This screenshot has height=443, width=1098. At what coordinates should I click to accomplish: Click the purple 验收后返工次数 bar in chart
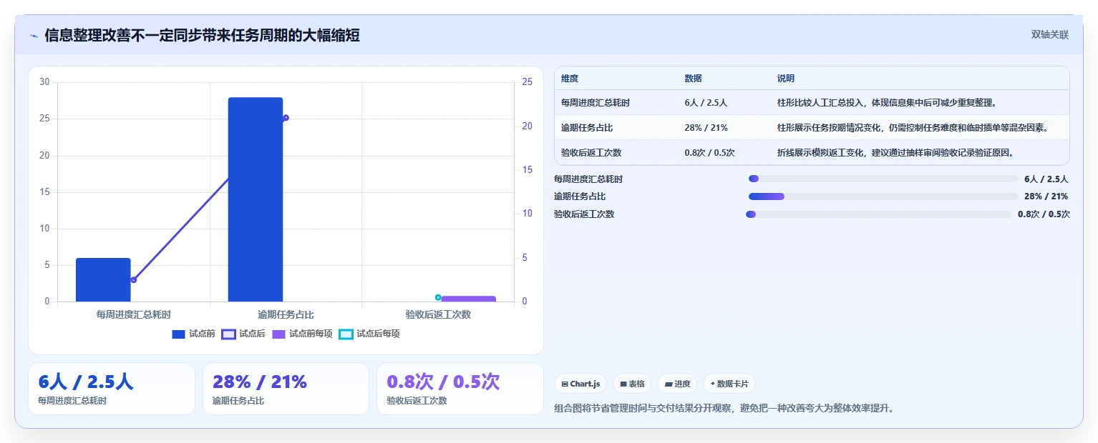click(x=469, y=299)
